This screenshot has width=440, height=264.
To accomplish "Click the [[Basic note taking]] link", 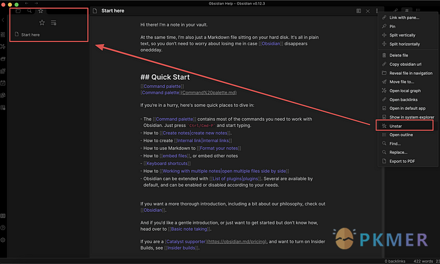I will 189,229.
